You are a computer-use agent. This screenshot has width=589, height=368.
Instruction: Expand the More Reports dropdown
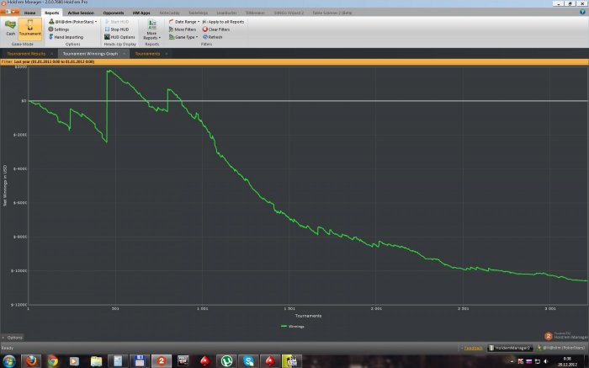pos(151,32)
